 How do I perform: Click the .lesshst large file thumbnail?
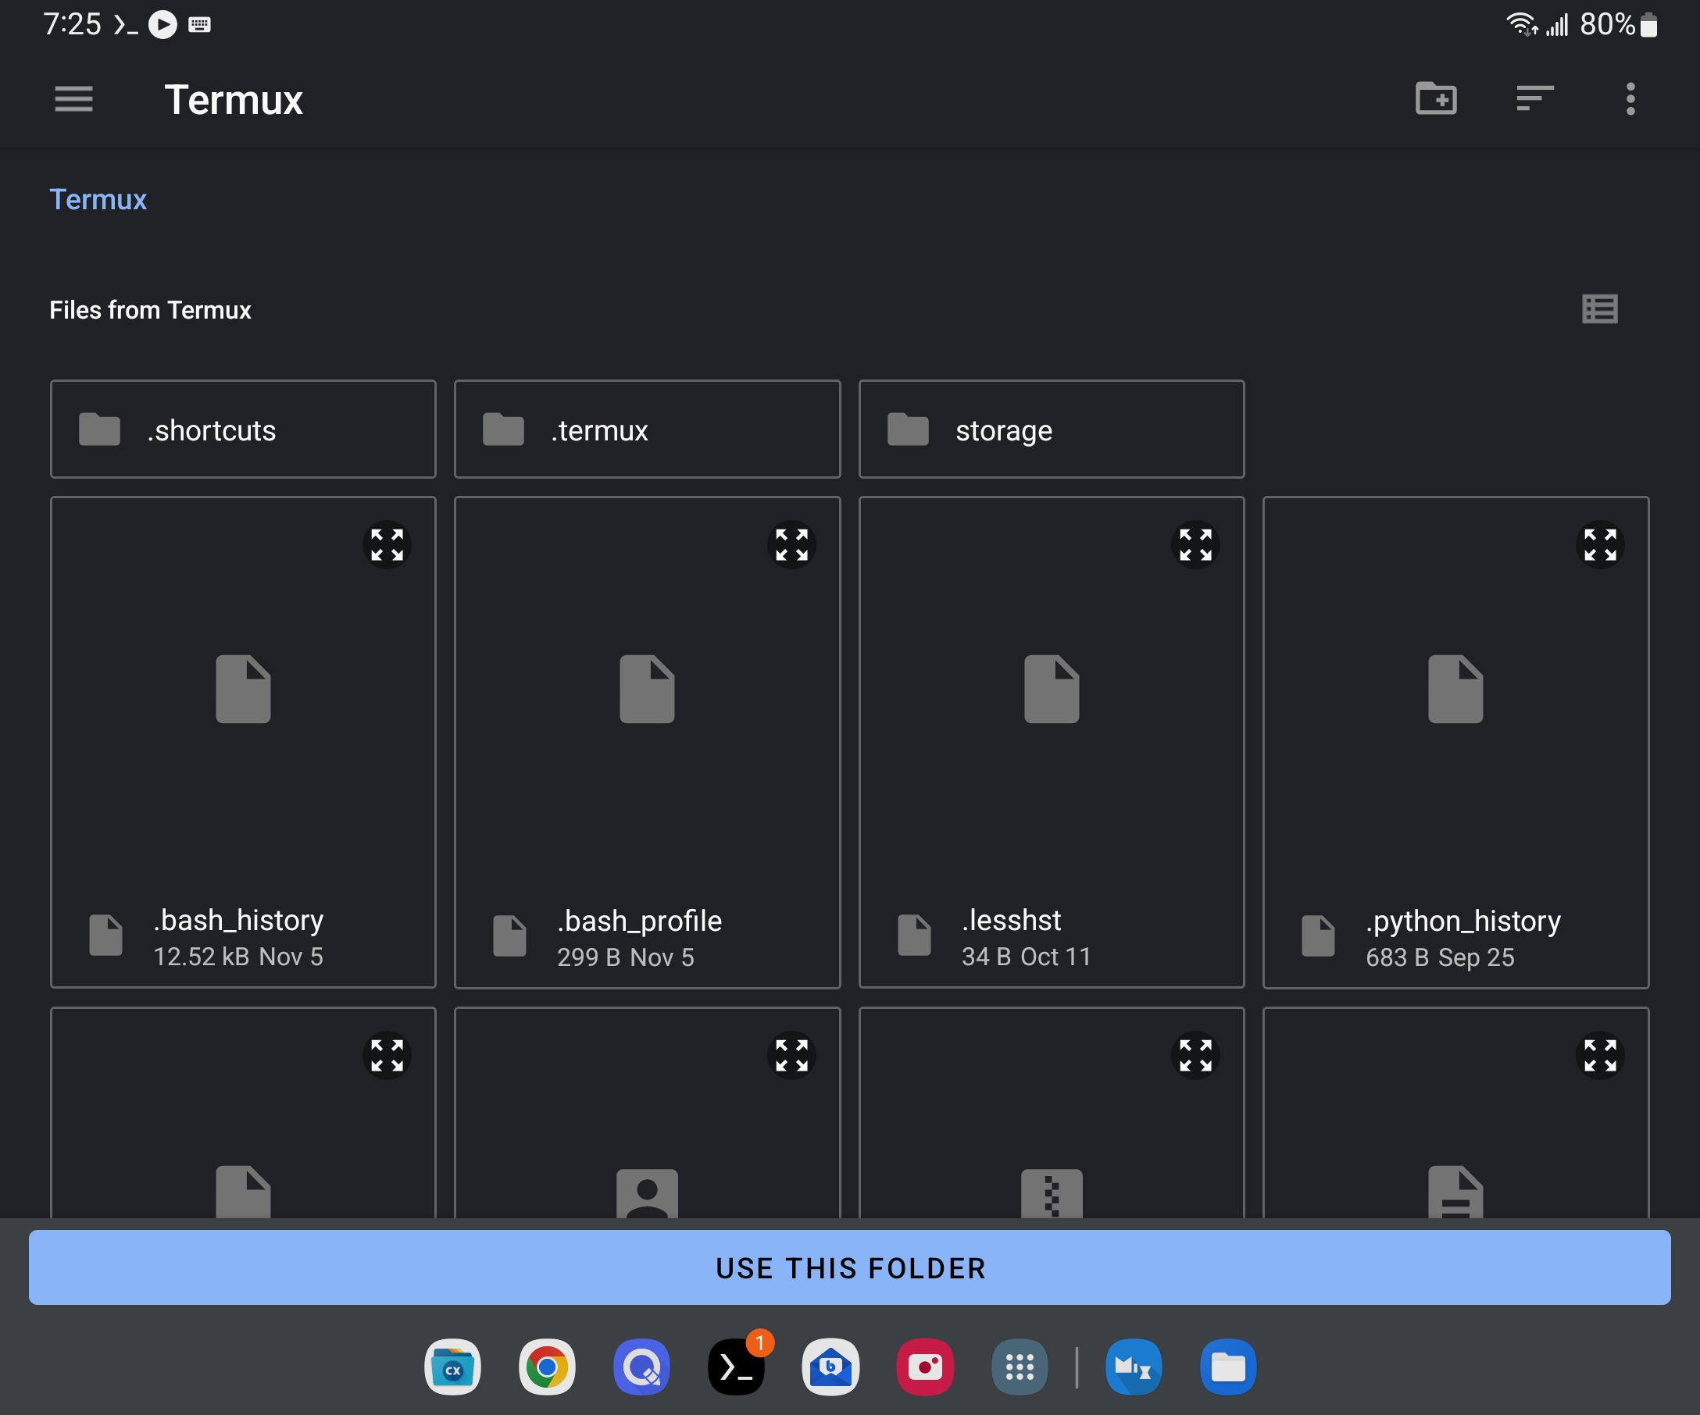click(x=1051, y=689)
